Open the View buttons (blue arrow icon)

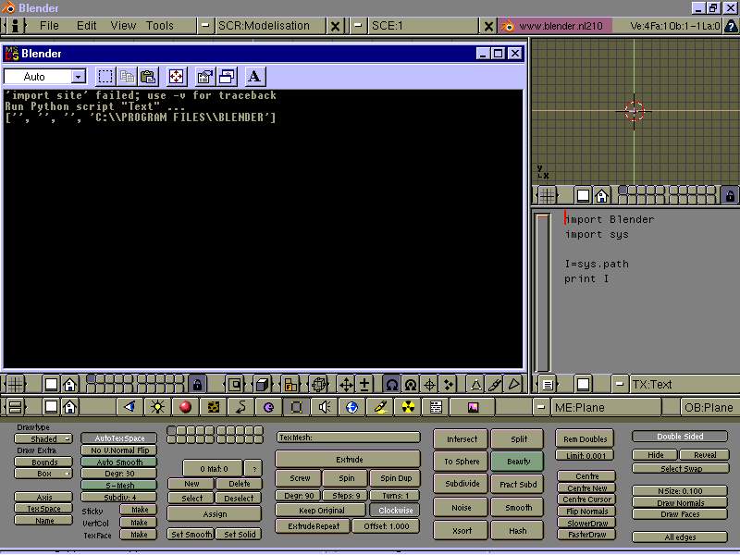tap(129, 407)
